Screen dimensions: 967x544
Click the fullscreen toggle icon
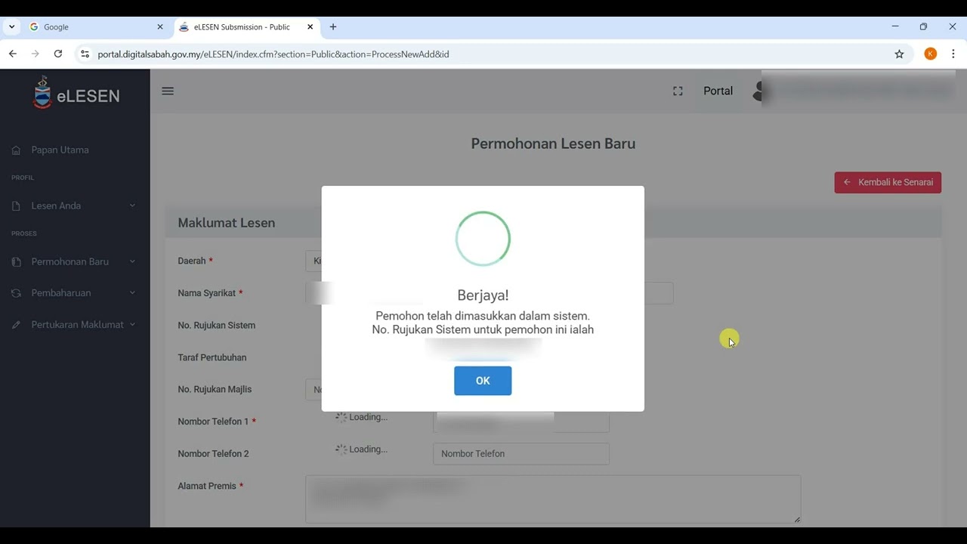[x=678, y=91]
